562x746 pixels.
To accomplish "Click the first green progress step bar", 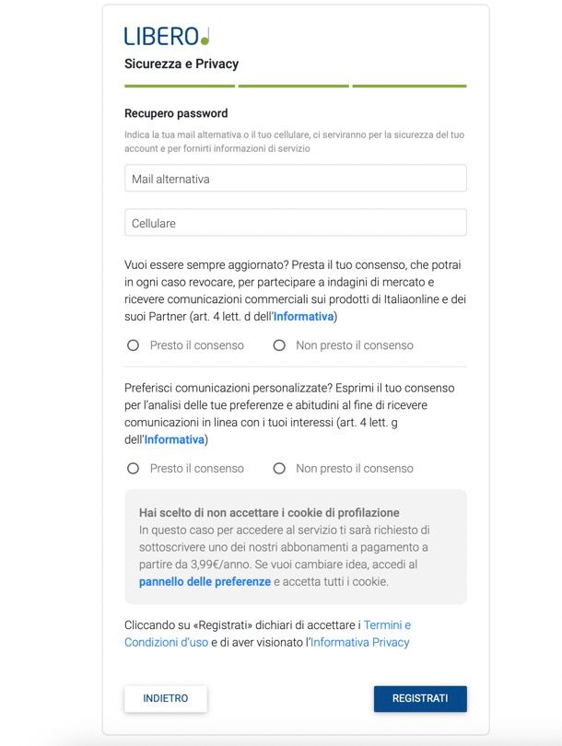I will pyautogui.click(x=180, y=86).
